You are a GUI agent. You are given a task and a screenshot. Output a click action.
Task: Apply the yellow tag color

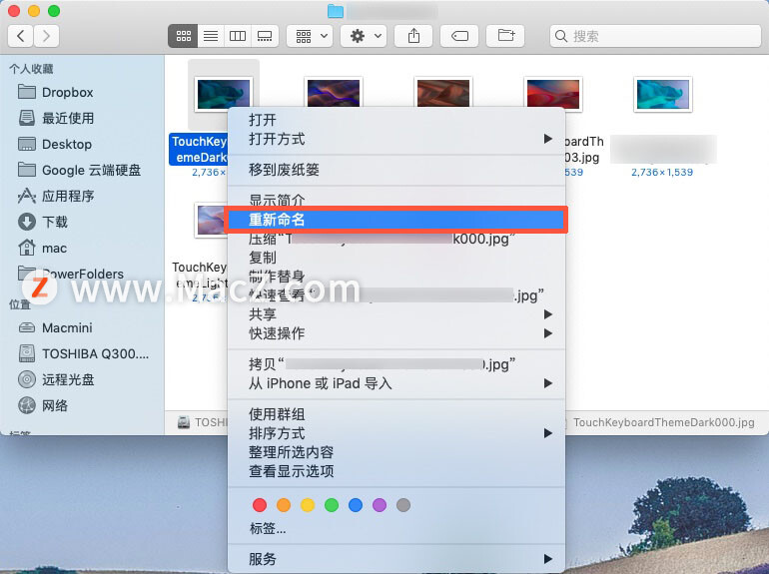click(308, 505)
